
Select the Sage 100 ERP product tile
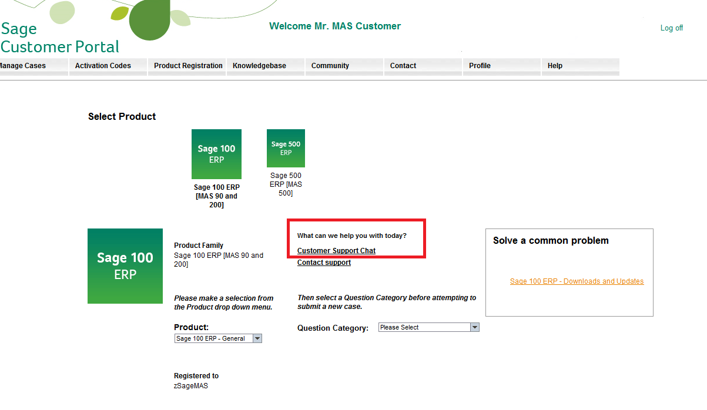point(216,154)
